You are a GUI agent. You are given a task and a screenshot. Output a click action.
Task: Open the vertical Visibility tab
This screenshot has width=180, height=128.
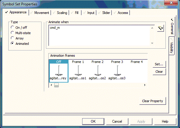point(171,46)
